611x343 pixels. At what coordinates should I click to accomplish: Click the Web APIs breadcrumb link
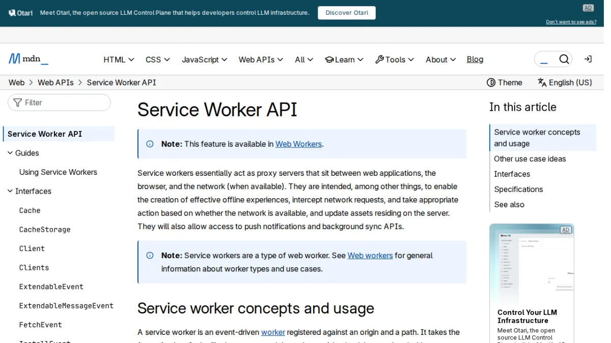pos(55,82)
